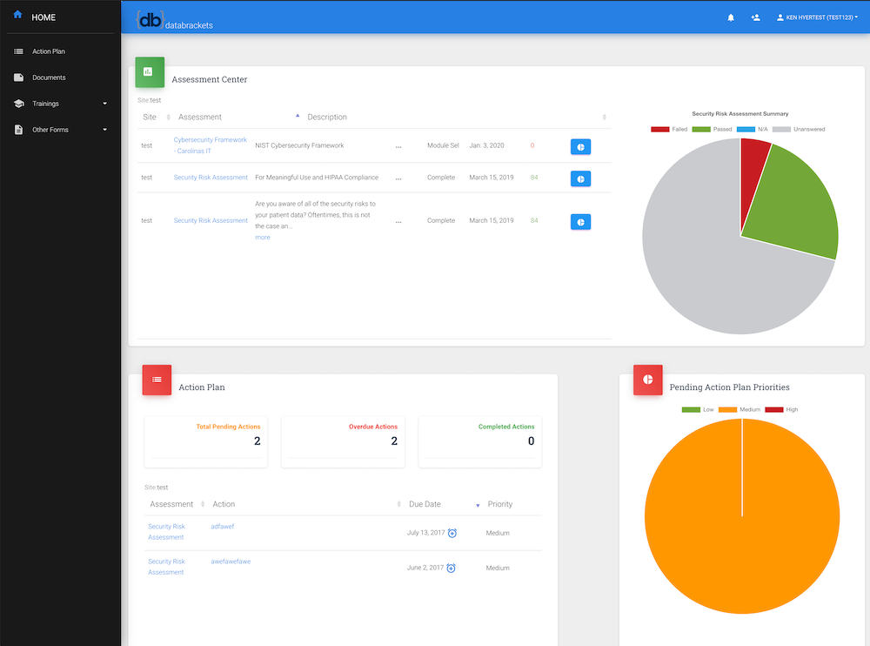
Task: Toggle the Medium priority legend item
Action: click(739, 409)
